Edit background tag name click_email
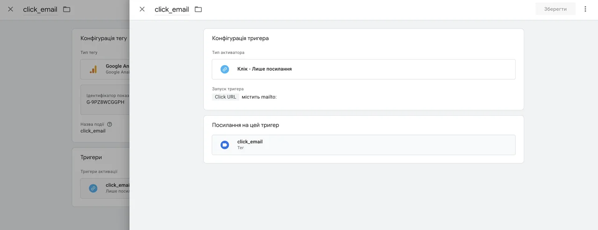 [x=40, y=9]
